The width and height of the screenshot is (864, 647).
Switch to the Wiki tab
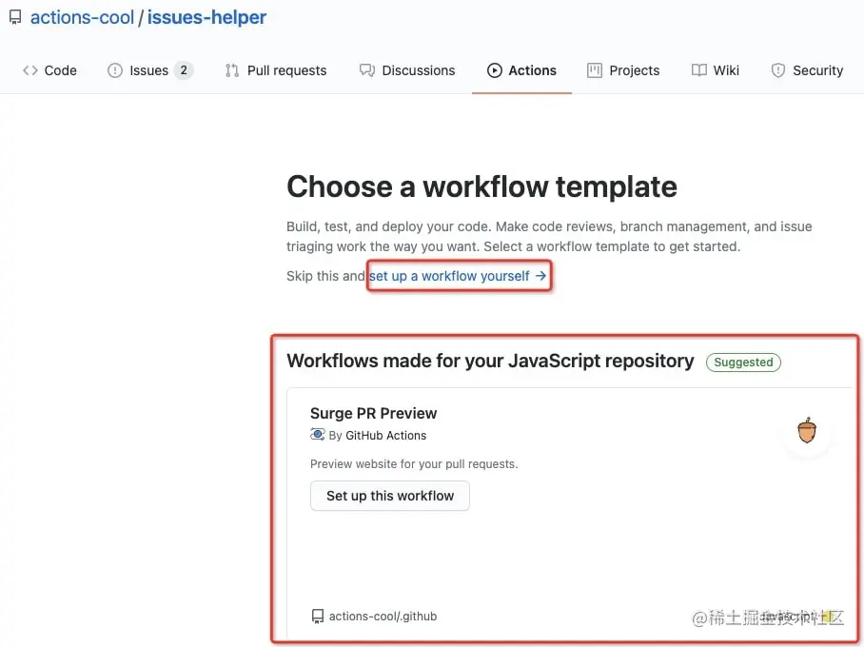pos(726,70)
